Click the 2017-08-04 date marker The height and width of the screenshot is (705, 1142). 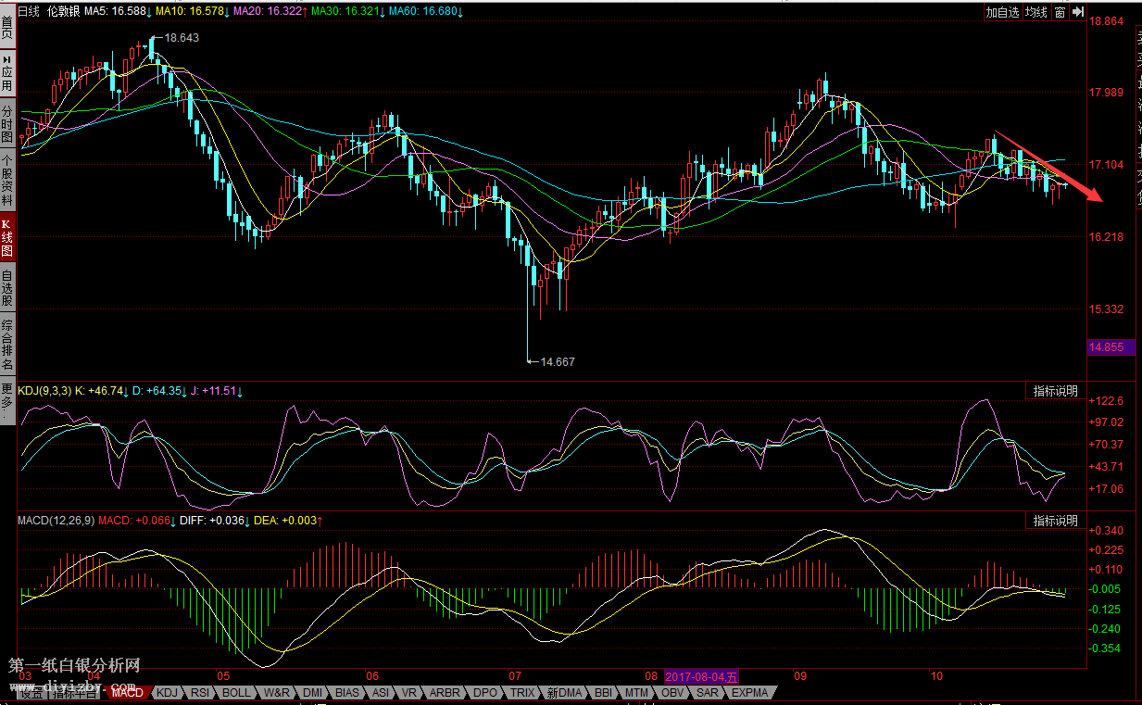(702, 677)
